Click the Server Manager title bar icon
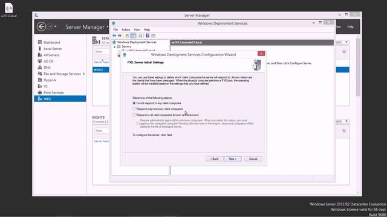 pyautogui.click(x=36, y=15)
